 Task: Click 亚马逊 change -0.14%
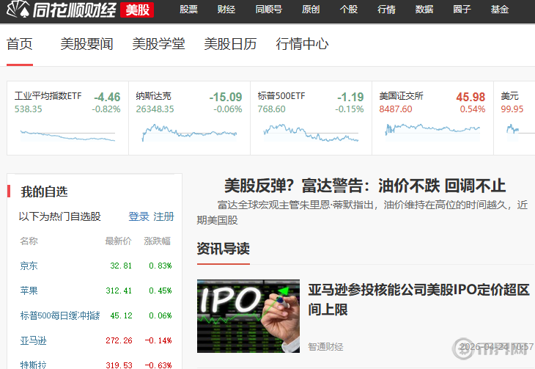coord(158,340)
